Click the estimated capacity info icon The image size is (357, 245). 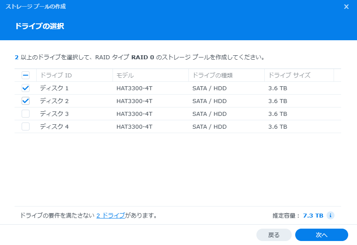(330, 215)
